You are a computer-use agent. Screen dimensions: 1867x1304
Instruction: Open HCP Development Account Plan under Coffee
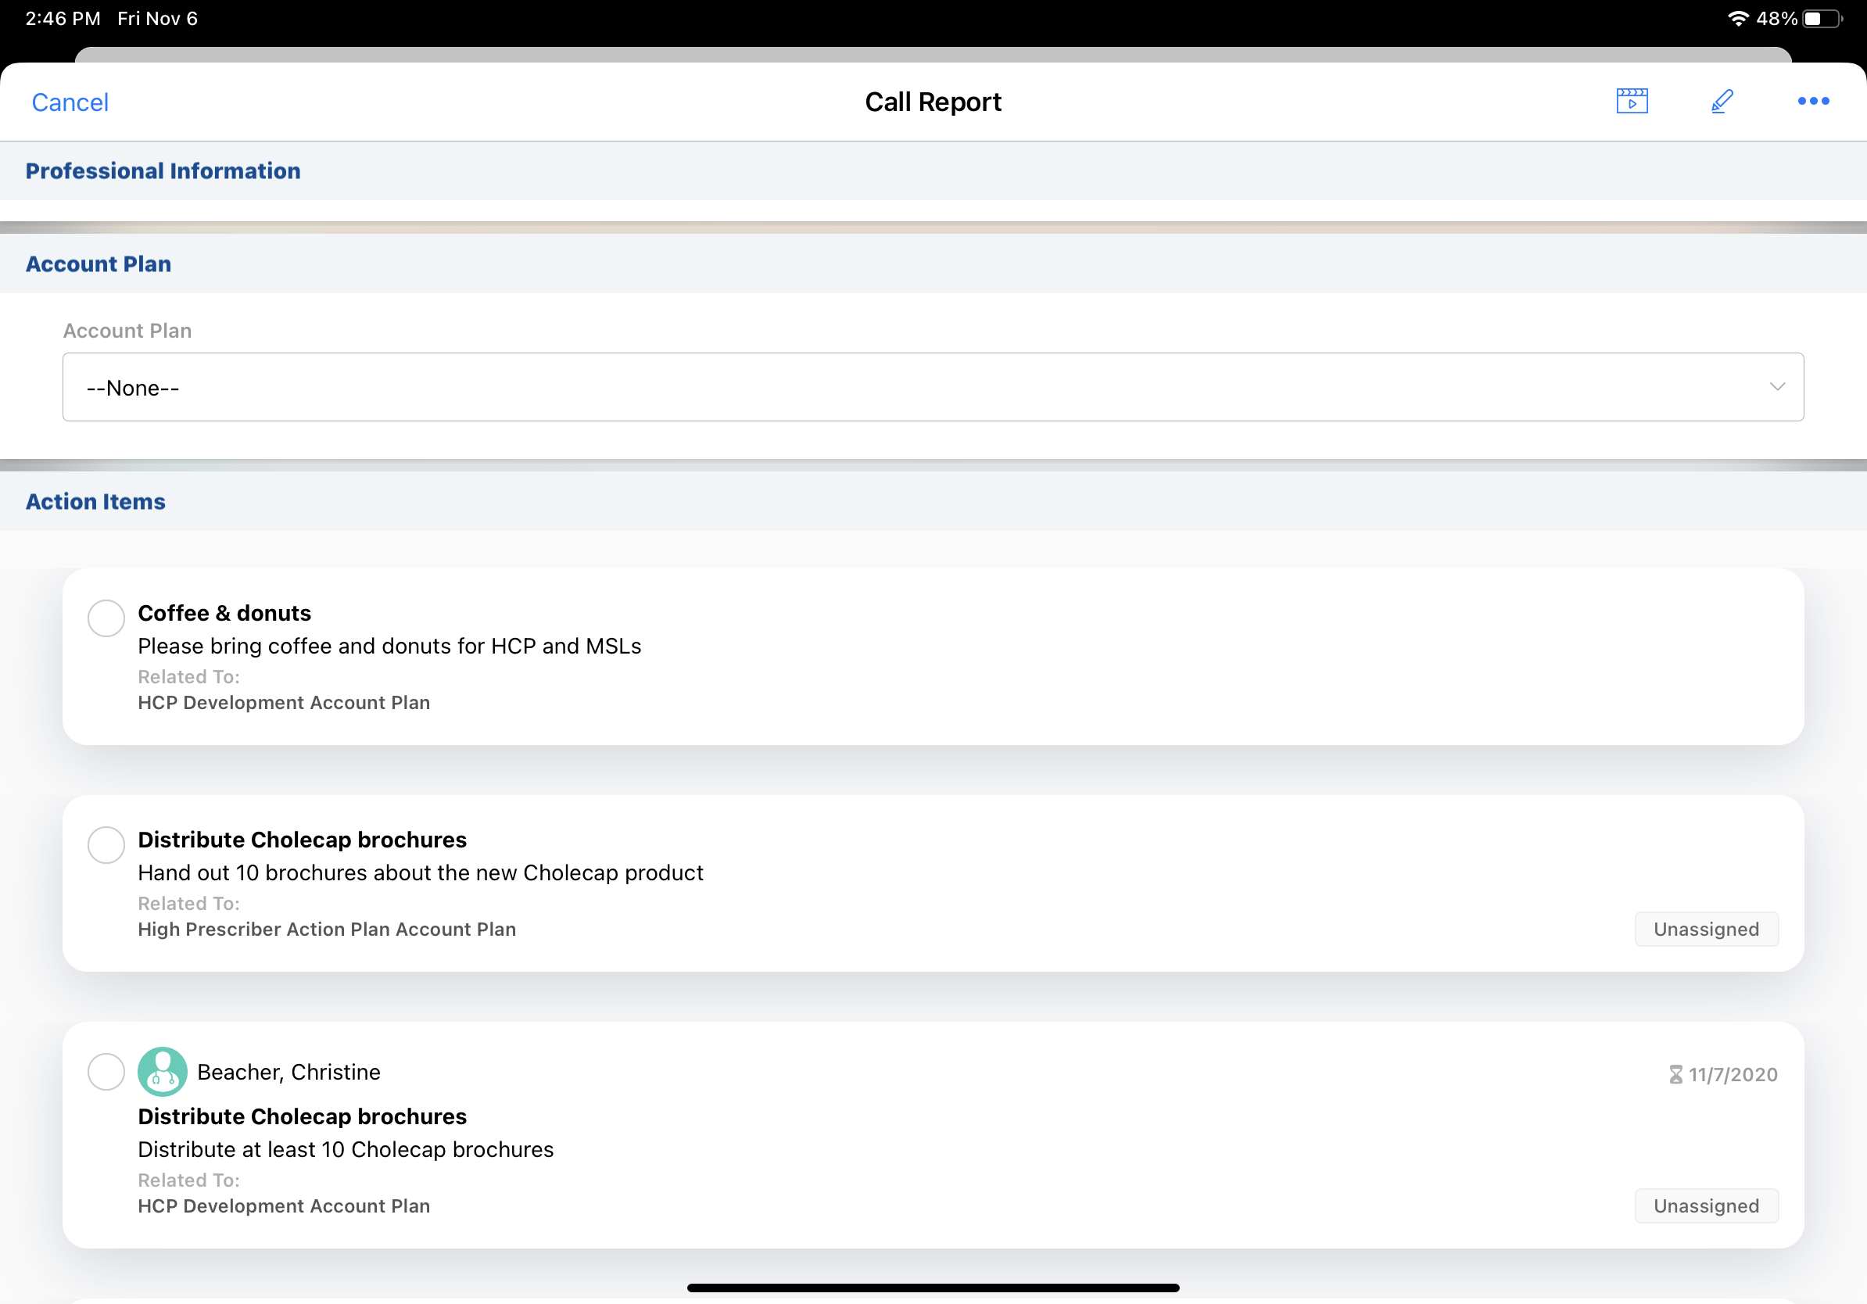click(x=284, y=702)
